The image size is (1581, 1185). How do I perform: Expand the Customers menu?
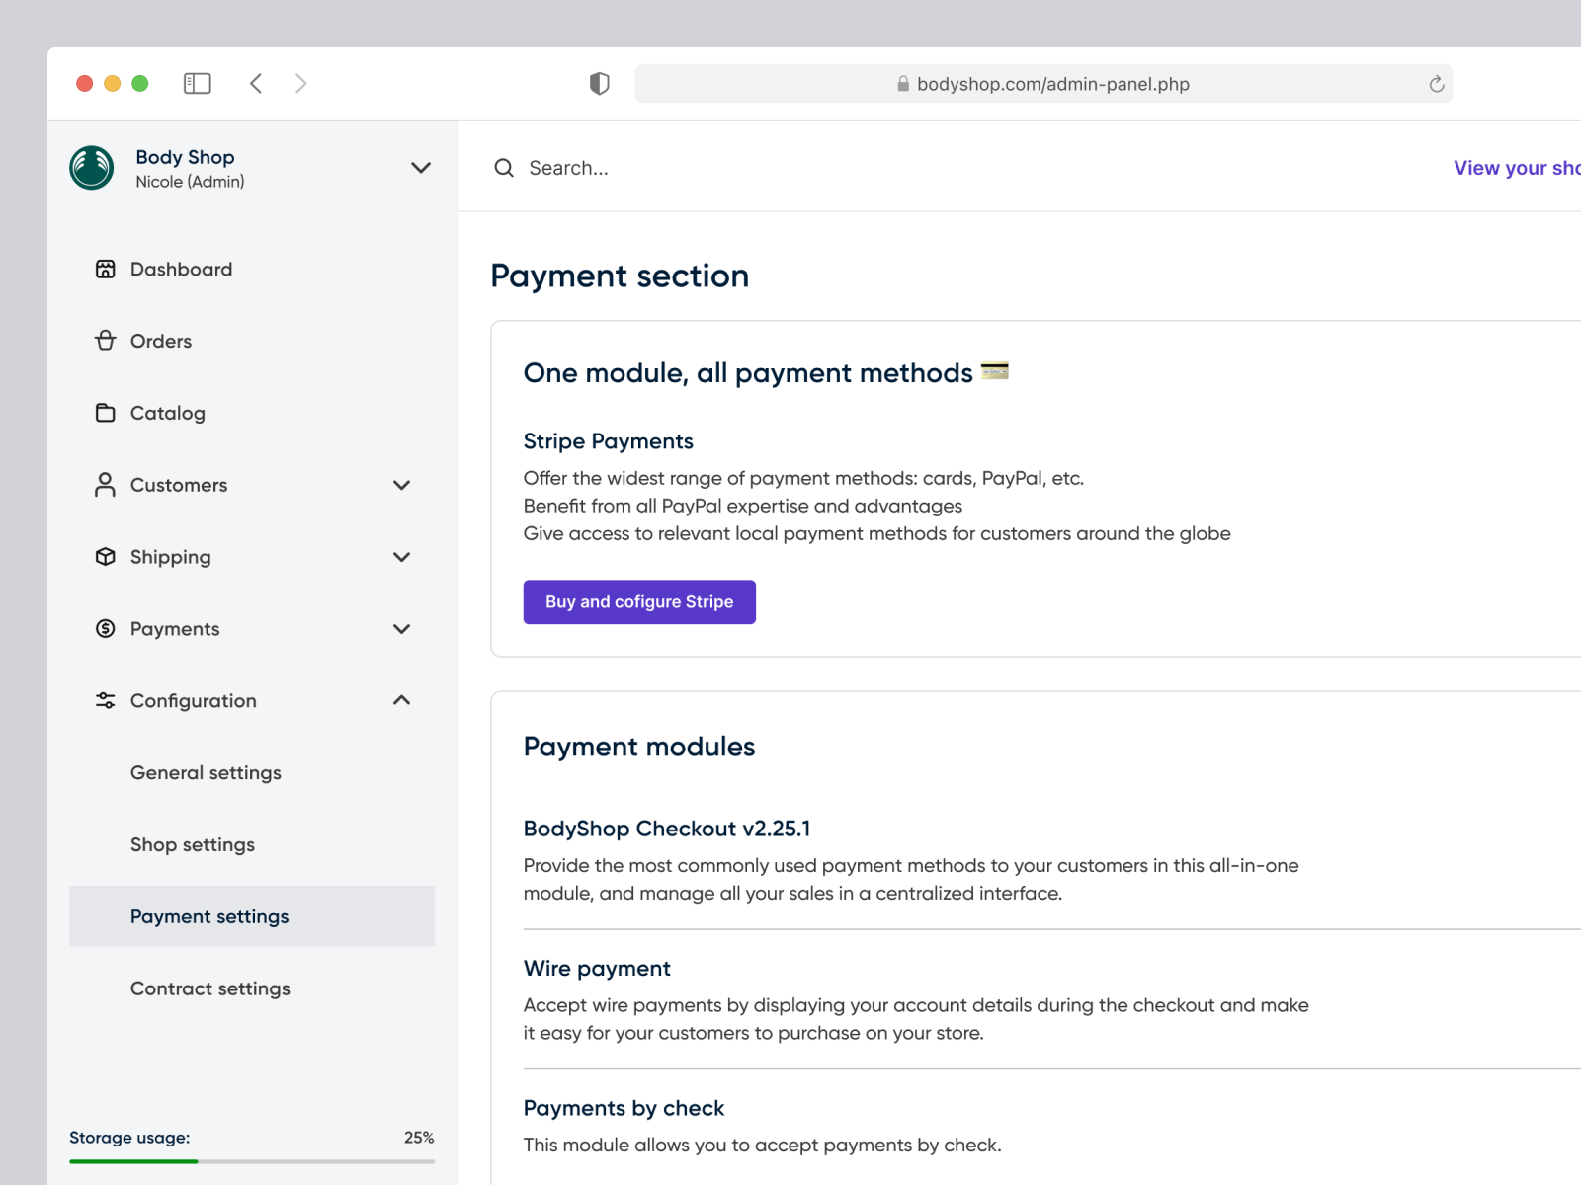pyautogui.click(x=401, y=485)
